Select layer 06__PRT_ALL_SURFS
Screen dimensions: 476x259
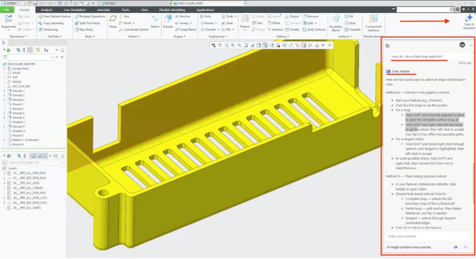tap(26, 208)
